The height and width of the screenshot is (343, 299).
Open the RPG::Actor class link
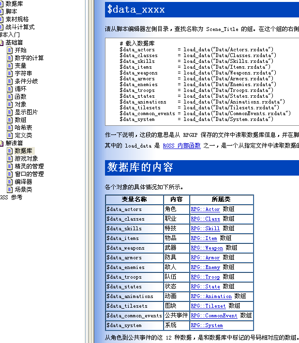point(205,209)
